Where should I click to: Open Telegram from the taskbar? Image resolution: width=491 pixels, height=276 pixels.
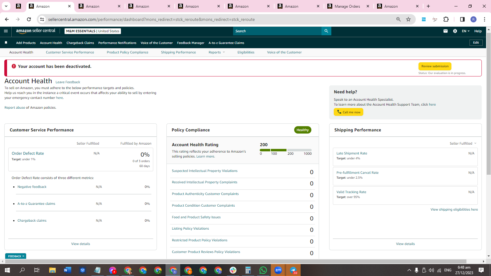(x=293, y=270)
